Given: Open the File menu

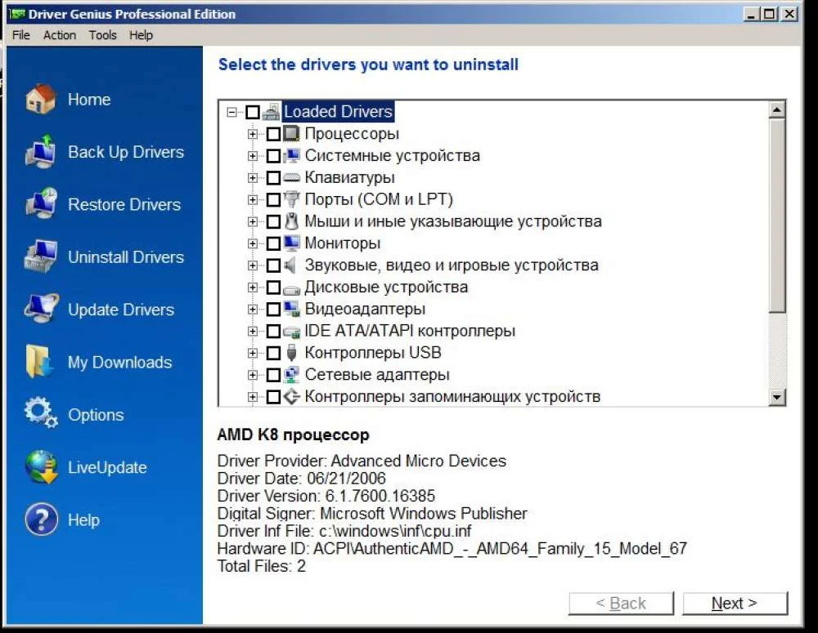Looking at the screenshot, I should [21, 35].
